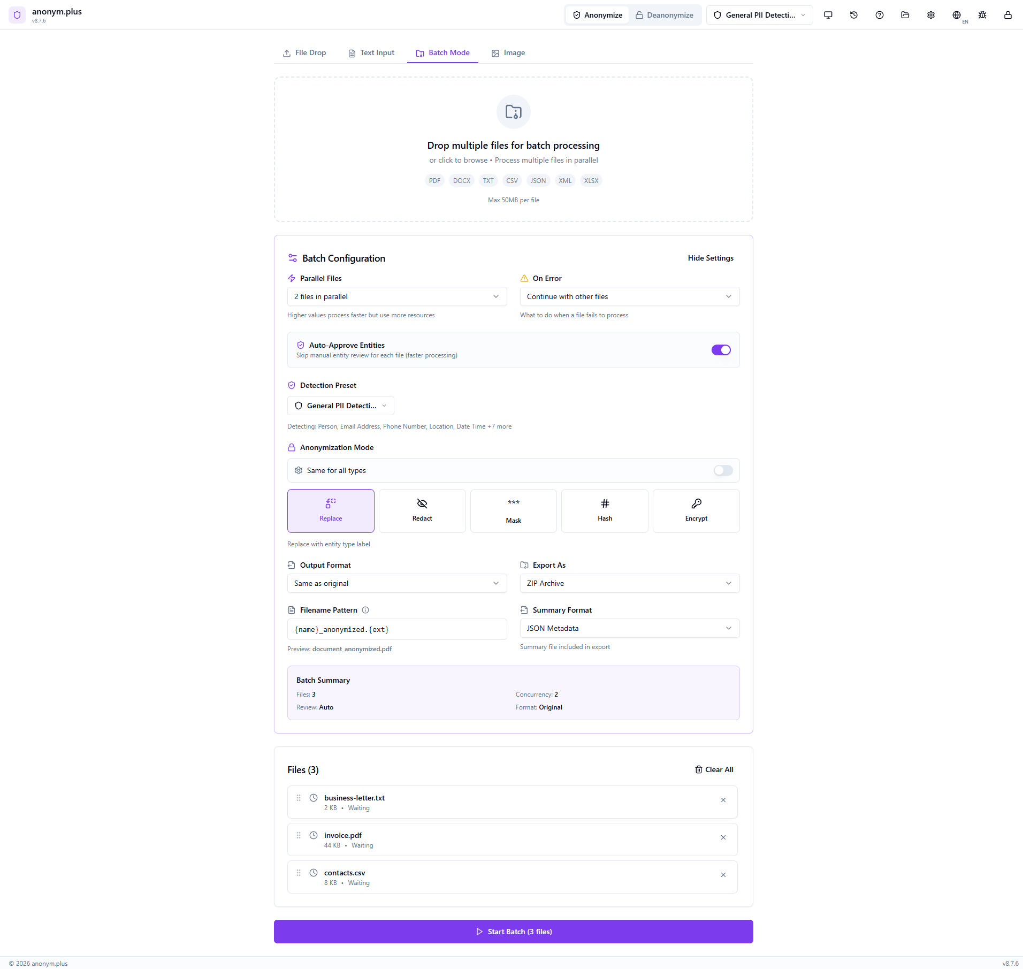Open the language selector globe icon
The width and height of the screenshot is (1023, 969).
[x=957, y=15]
